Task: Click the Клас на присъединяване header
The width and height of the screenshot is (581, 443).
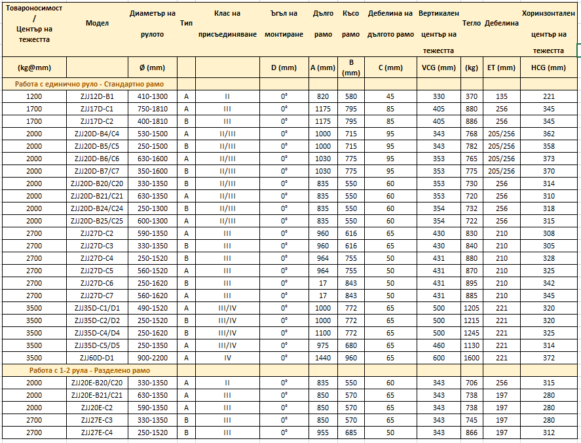Action: tap(227, 24)
